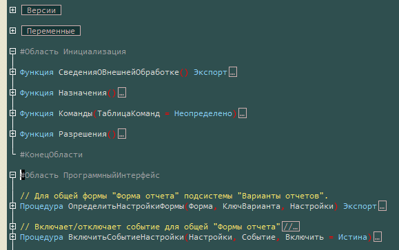Screen dimensions: 399x250
Task: Expand function СведенияОВнешнейОбработке
Action: (12, 72)
